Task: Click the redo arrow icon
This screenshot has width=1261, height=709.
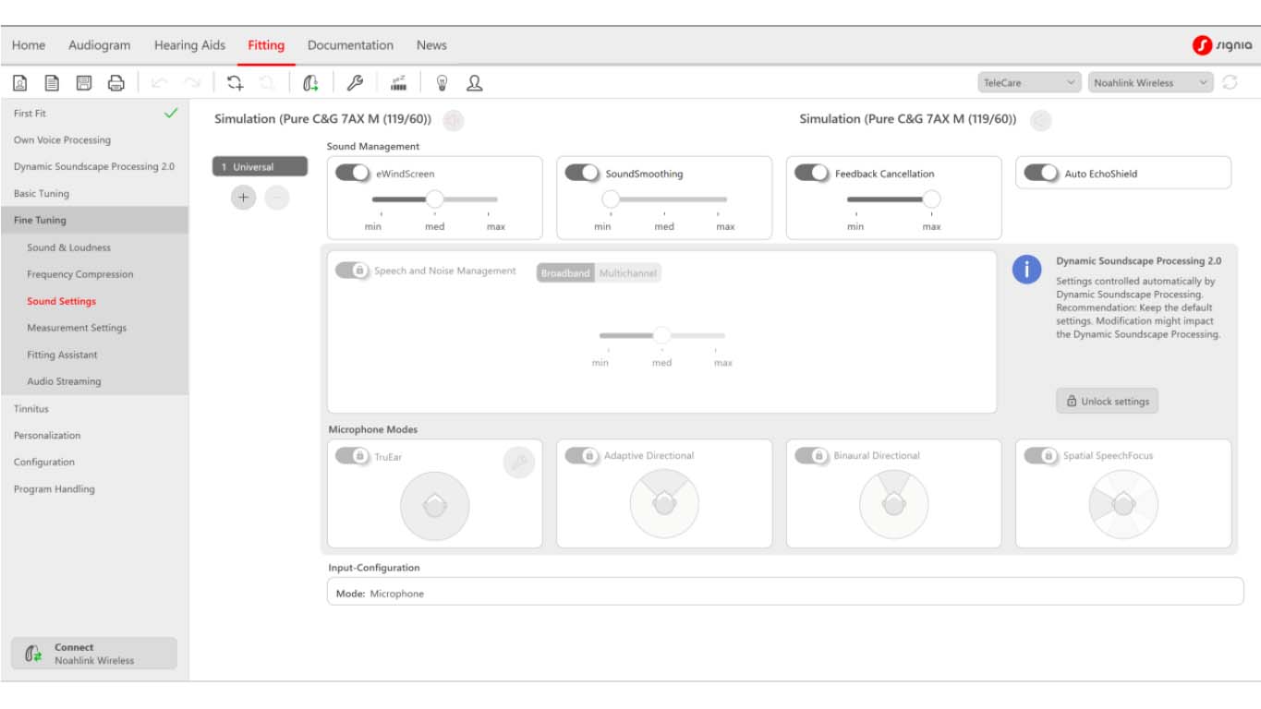Action: (x=192, y=83)
